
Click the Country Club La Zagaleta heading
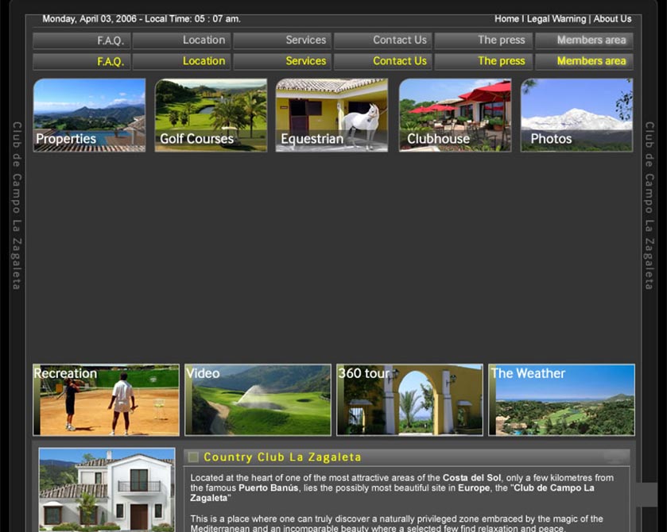282,457
